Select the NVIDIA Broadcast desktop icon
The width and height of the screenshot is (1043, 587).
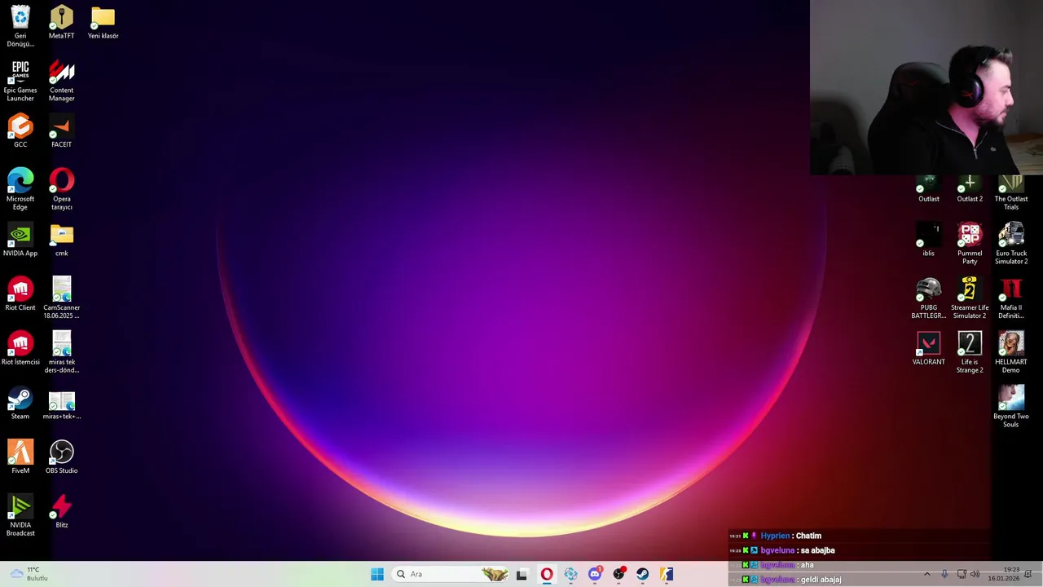[20, 515]
